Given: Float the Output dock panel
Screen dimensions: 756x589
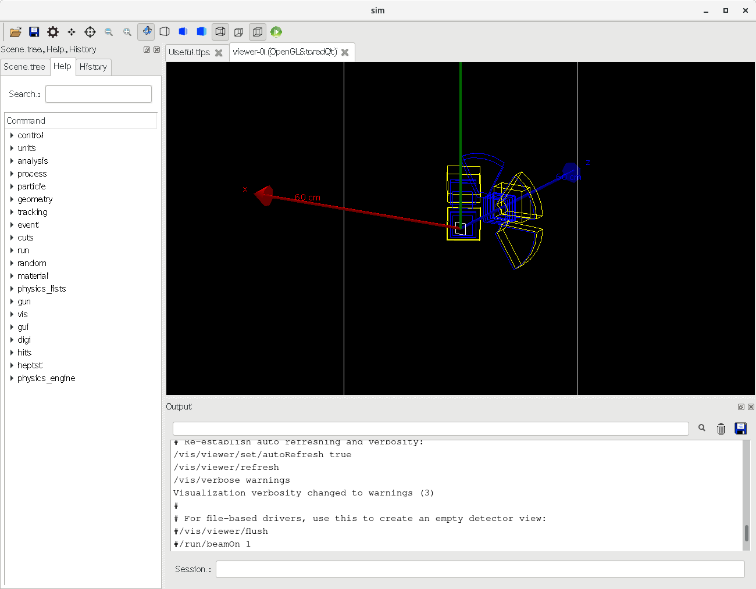Looking at the screenshot, I should 741,407.
